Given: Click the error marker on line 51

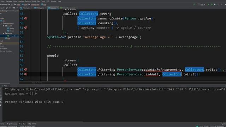Looking at the screenshot, I should [26, 28].
